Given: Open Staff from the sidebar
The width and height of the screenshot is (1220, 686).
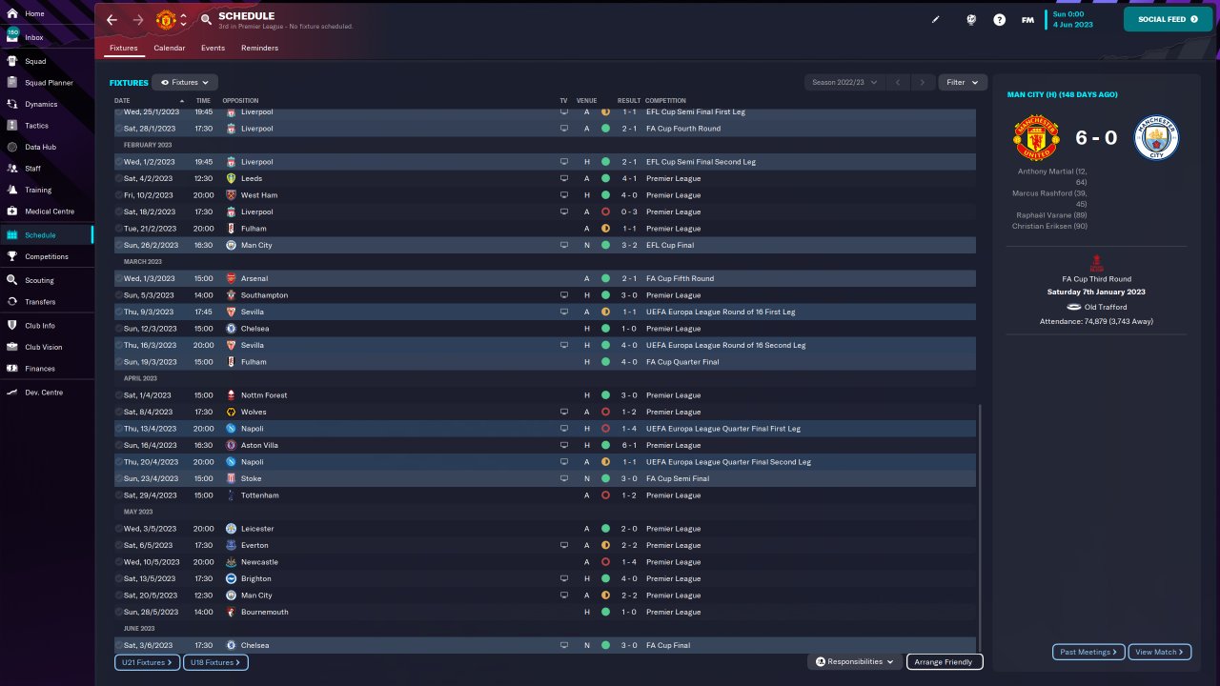Looking at the screenshot, I should click(47, 168).
